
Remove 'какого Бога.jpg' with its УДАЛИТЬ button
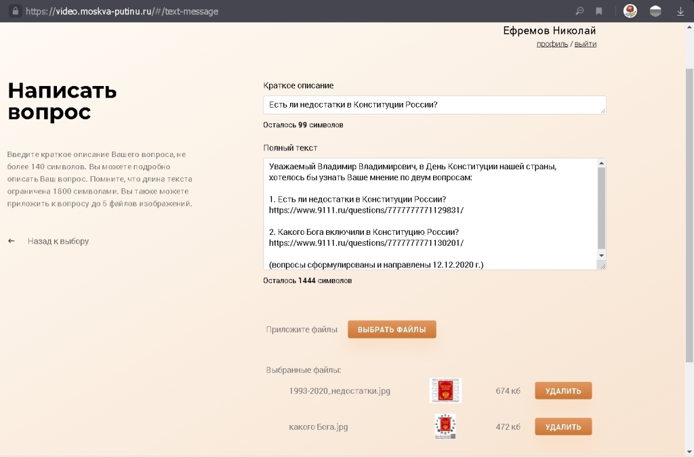[x=563, y=427]
